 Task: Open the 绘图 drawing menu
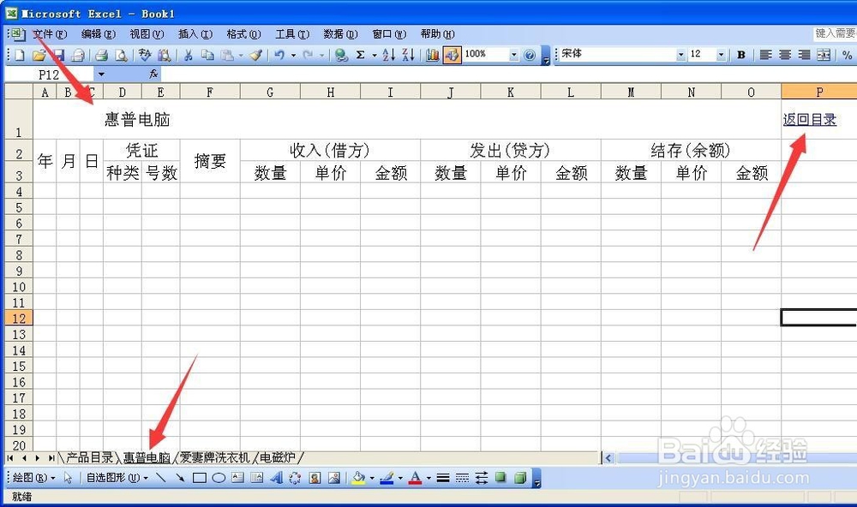click(33, 478)
